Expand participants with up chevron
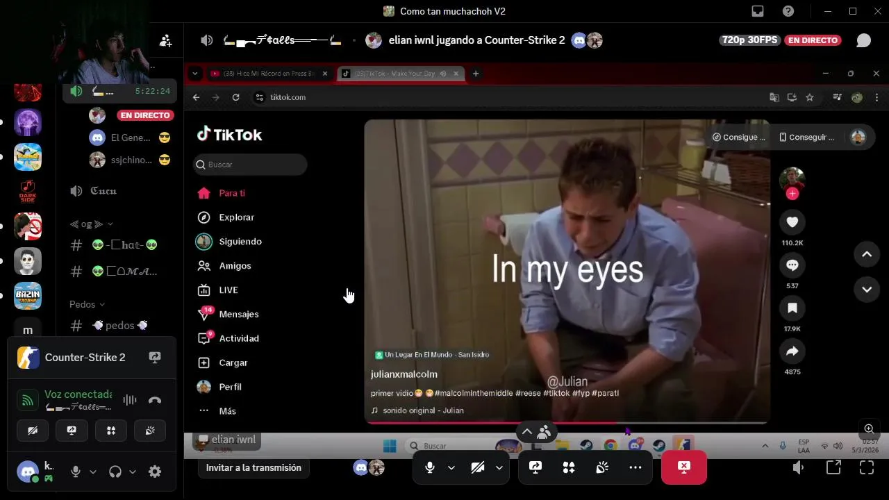The width and height of the screenshot is (889, 500). pos(527,432)
